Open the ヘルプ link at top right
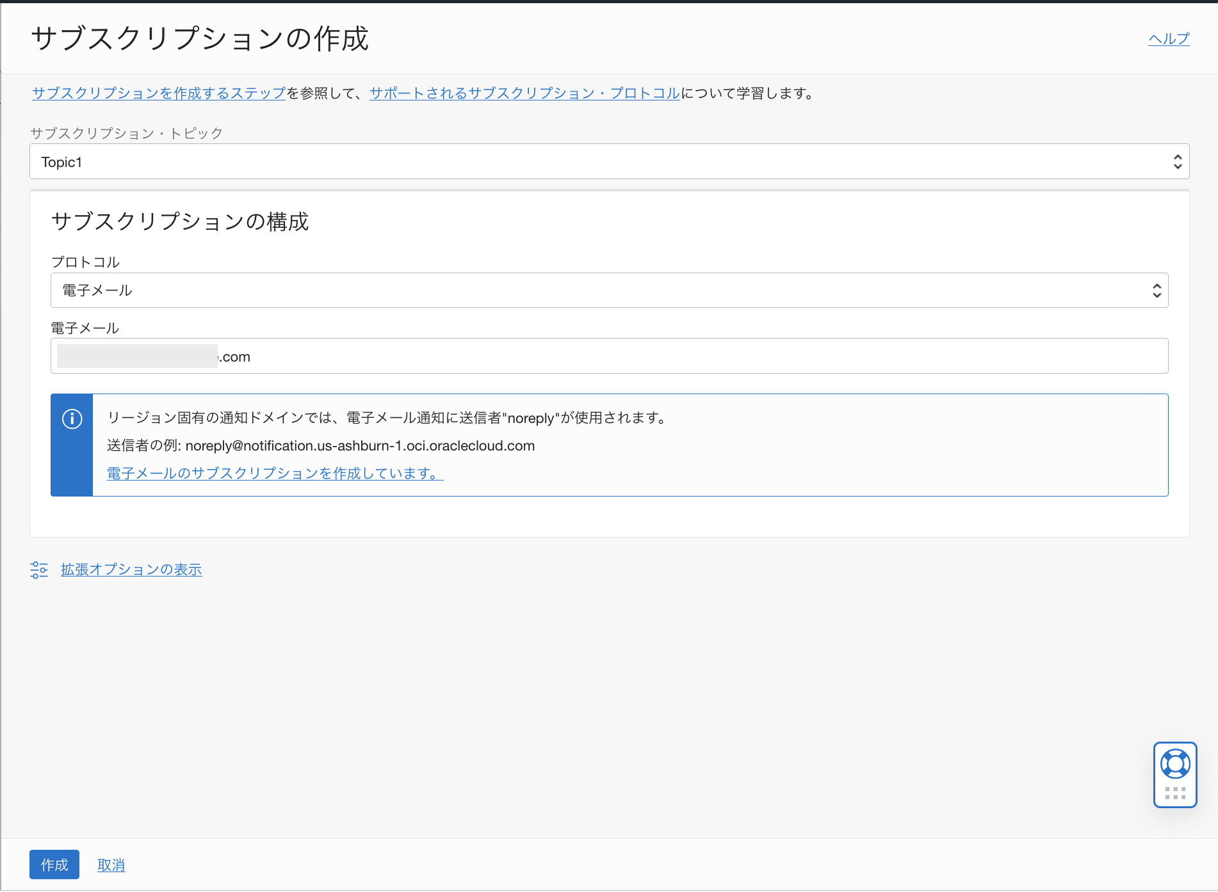The image size is (1218, 892). point(1168,38)
